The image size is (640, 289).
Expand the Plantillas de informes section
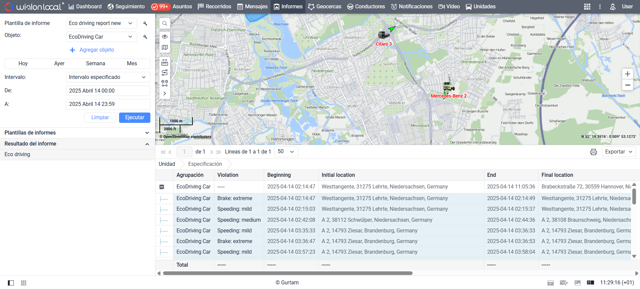click(77, 133)
